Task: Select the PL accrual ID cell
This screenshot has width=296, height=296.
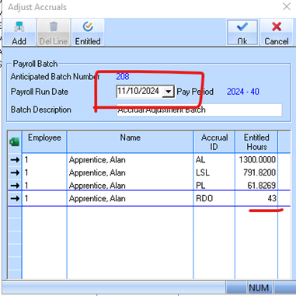Action: click(214, 185)
